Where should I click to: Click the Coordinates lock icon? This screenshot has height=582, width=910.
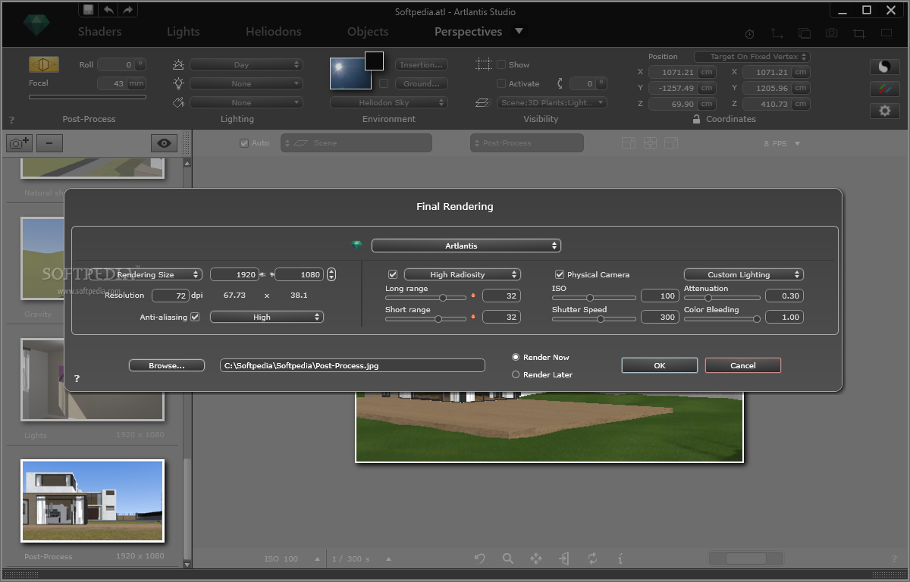pyautogui.click(x=696, y=119)
